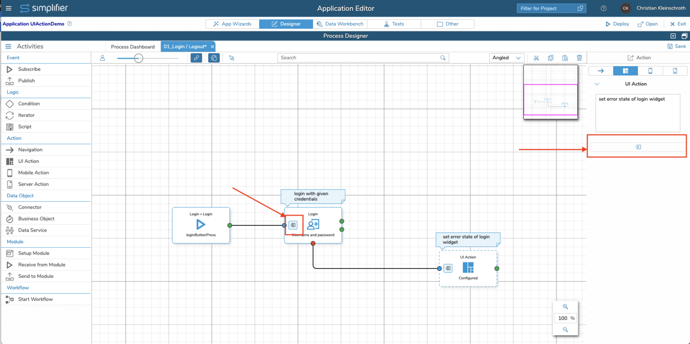Toggle the link connection mode icon
This screenshot has width=690, height=344.
(196, 58)
